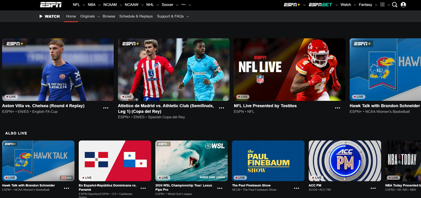The height and width of the screenshot is (198, 421).
Task: Click 'SECN • The Paul Finebaum Show' subtitle
Action: 254,190
